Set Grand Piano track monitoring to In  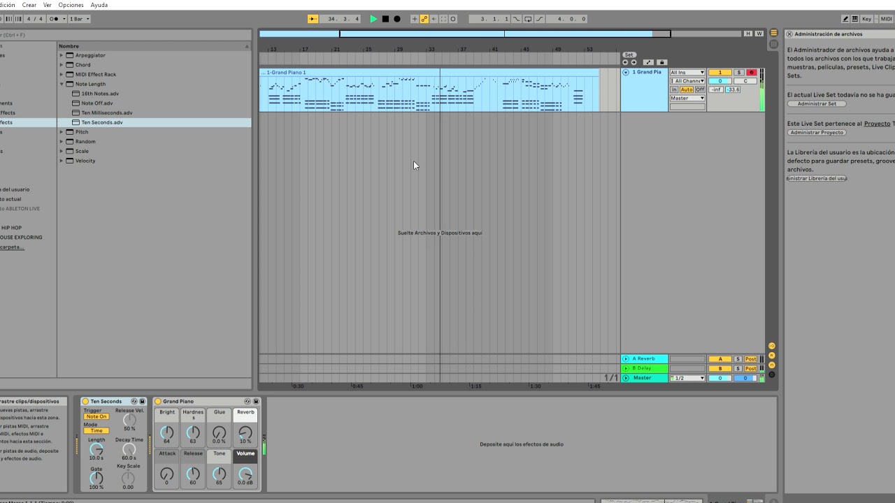674,89
